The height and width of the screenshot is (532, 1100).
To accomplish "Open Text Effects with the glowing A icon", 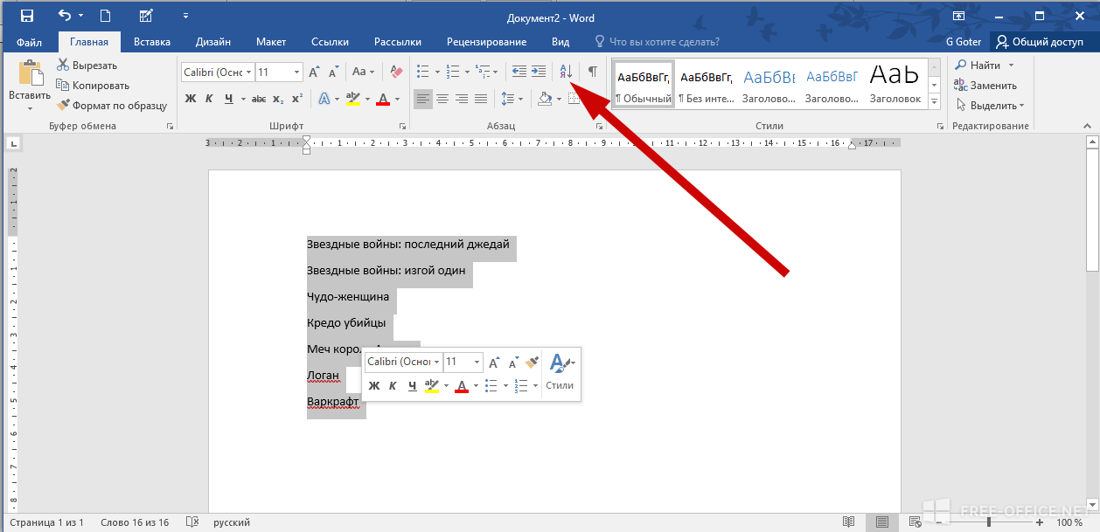I will tap(323, 99).
